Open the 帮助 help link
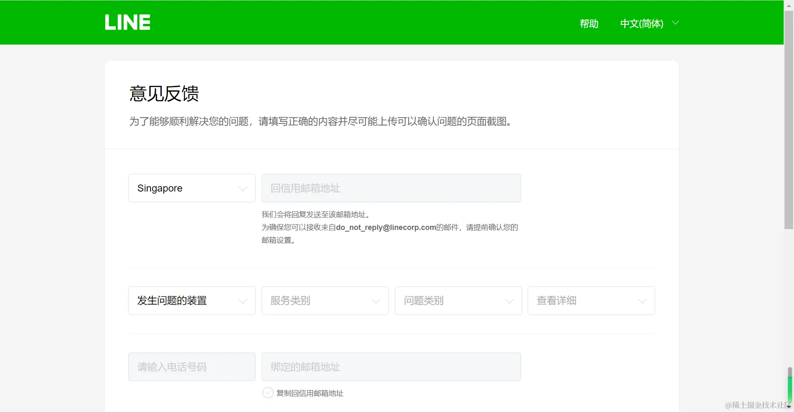The image size is (794, 412). (589, 24)
